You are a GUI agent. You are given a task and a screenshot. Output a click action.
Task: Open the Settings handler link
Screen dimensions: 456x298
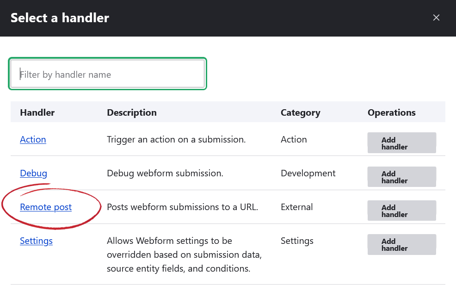point(36,241)
